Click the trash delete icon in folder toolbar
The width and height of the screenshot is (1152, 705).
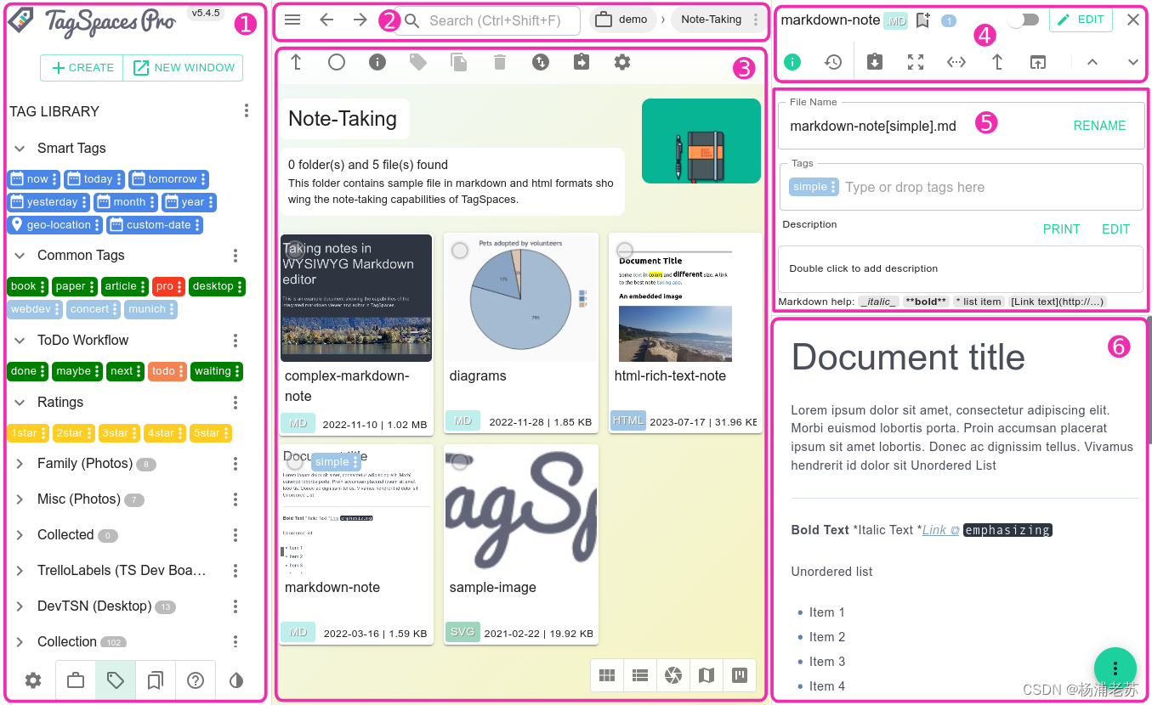coord(500,62)
